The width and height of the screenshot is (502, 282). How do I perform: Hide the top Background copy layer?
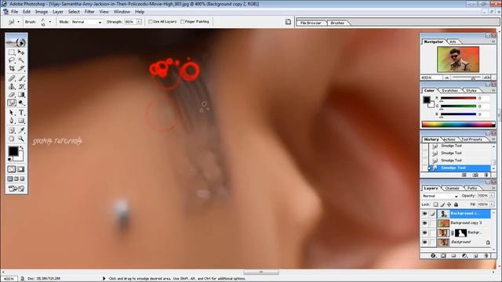[425, 214]
